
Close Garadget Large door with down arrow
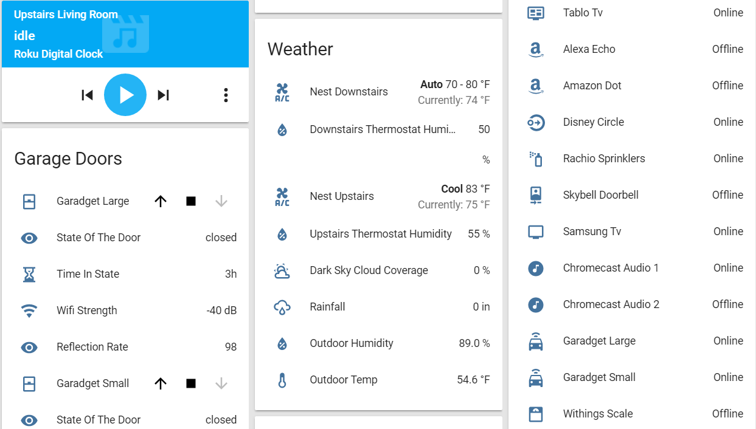click(221, 201)
